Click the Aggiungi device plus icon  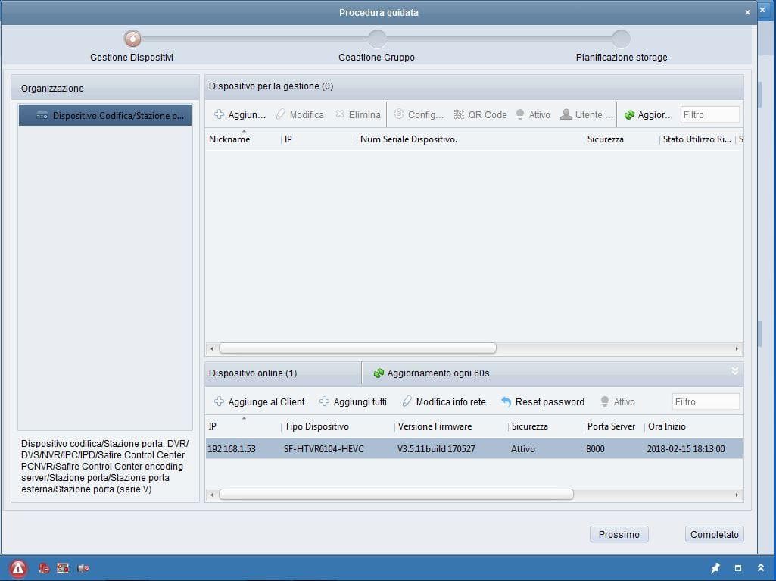point(219,115)
